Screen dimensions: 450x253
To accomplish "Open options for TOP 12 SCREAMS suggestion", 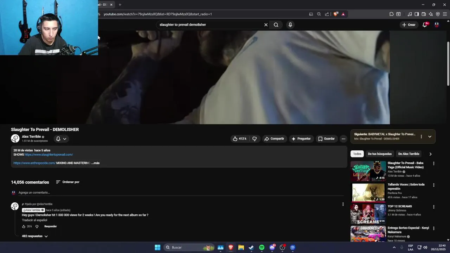I will pyautogui.click(x=433, y=207).
